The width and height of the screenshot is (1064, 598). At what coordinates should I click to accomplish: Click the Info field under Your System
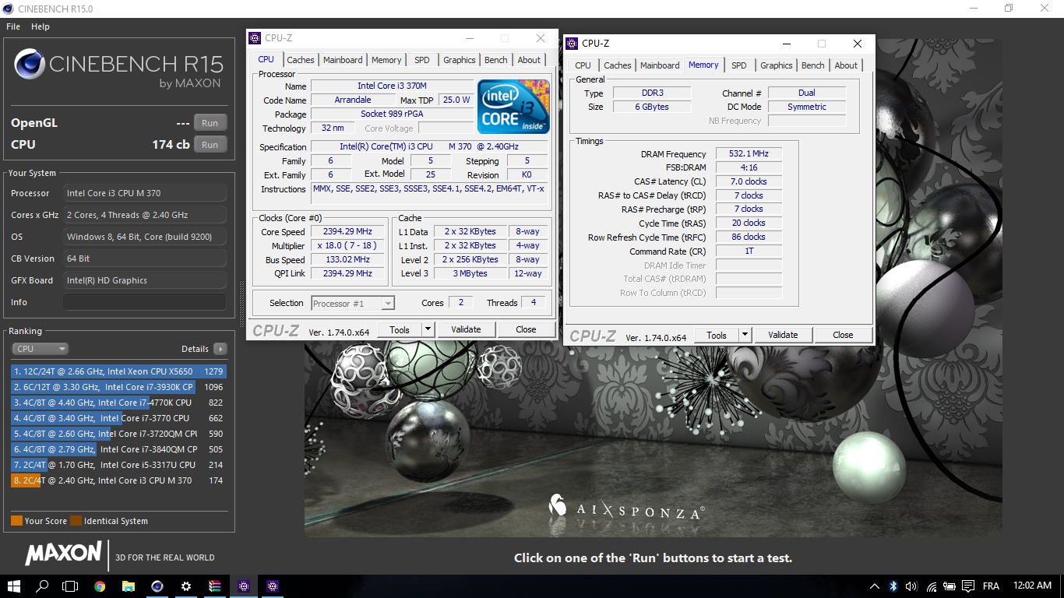[145, 302]
